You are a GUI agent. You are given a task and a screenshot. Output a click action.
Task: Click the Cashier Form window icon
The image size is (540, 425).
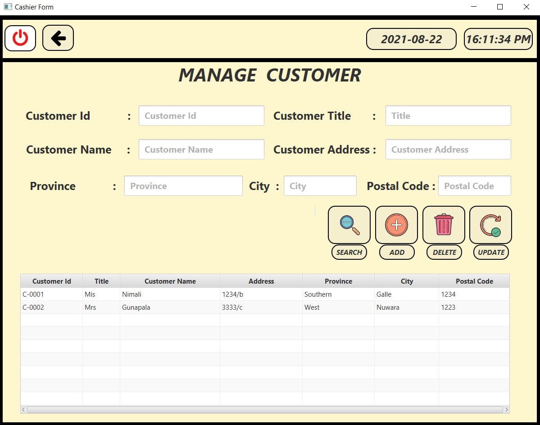pyautogui.click(x=7, y=7)
